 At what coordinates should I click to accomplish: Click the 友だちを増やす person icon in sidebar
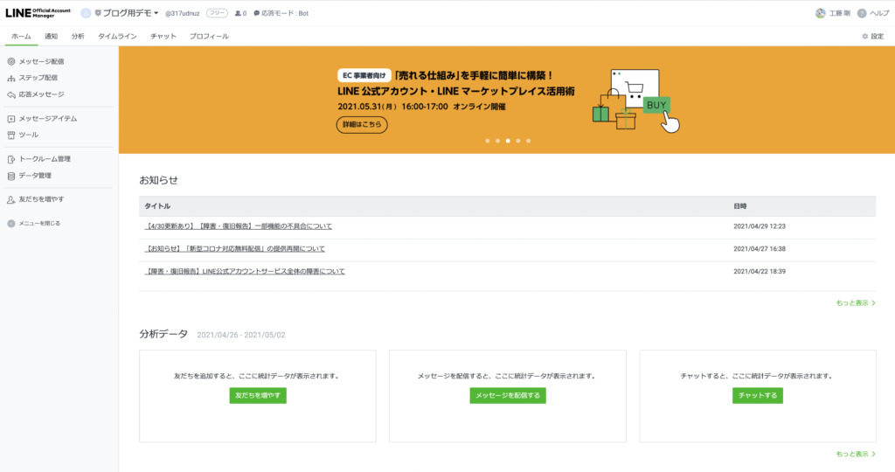point(10,199)
